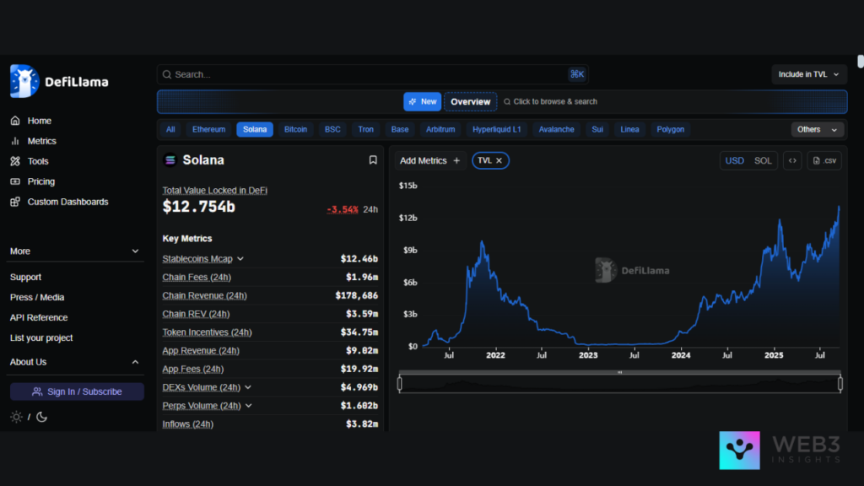Click the Token Incentives (24h) link
864x486 pixels.
(x=208, y=332)
